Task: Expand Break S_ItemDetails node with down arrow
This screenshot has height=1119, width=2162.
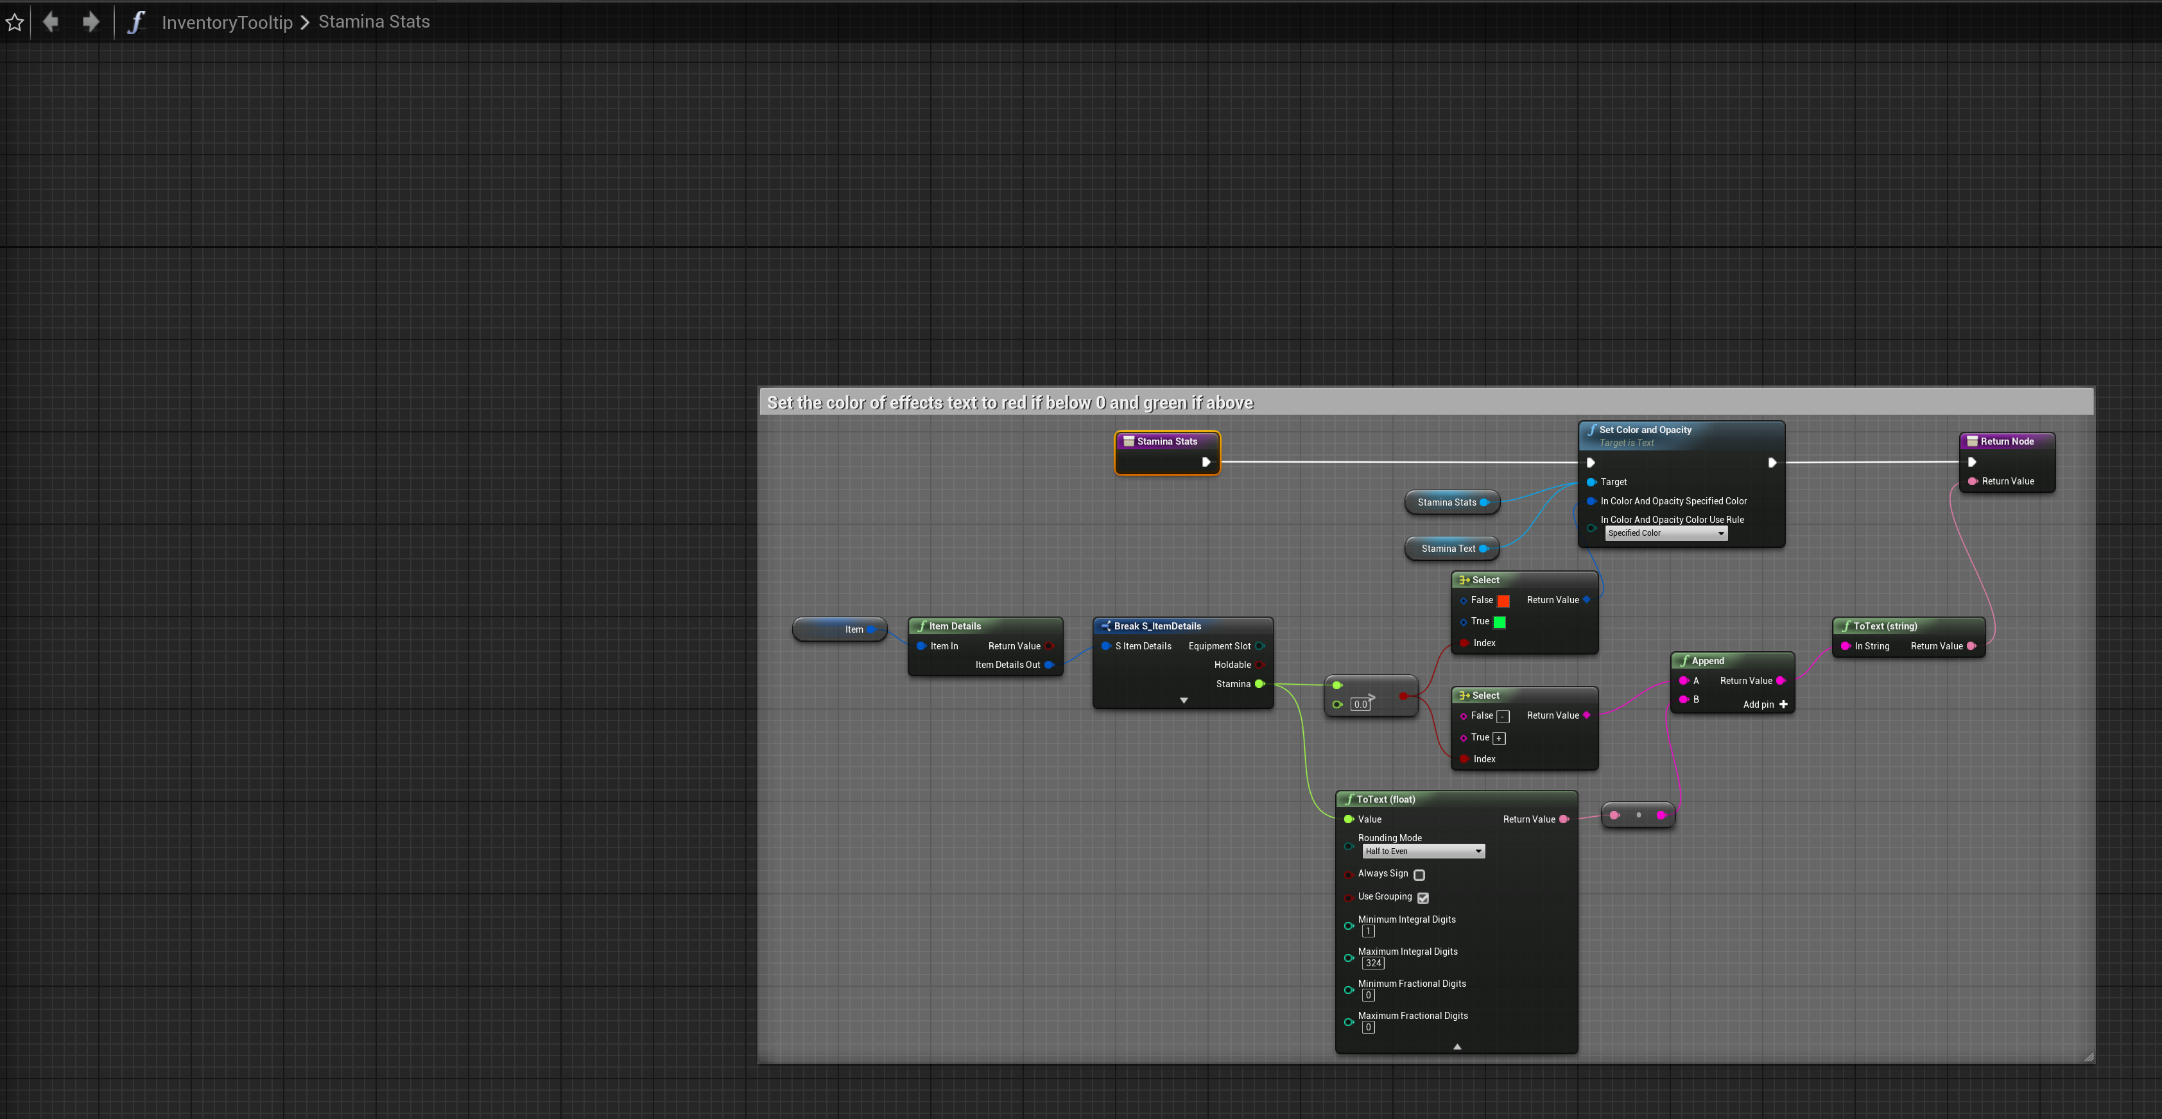Action: click(1184, 701)
